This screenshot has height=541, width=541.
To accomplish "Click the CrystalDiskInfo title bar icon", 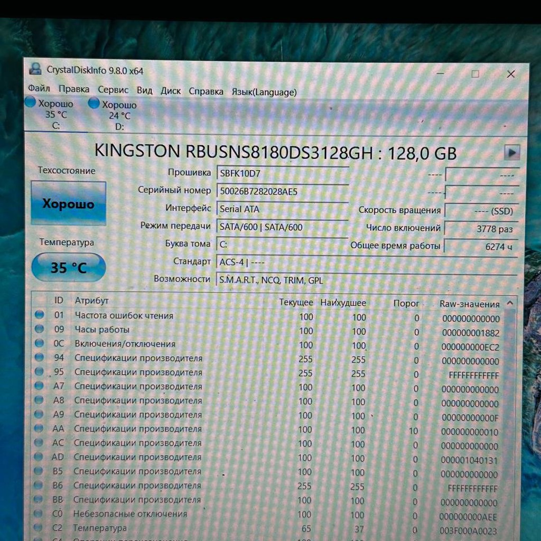I will [35, 69].
